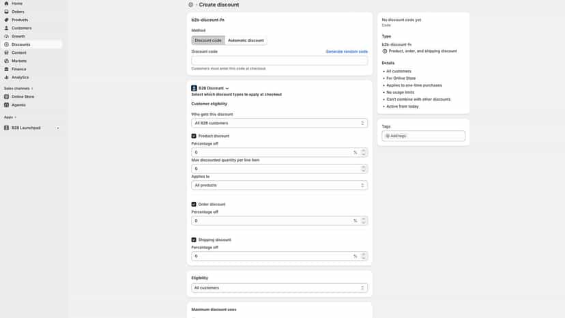Click the Customers person icon

7,28
